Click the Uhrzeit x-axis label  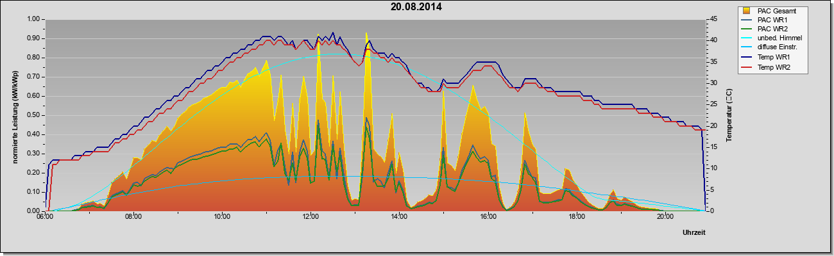point(694,234)
